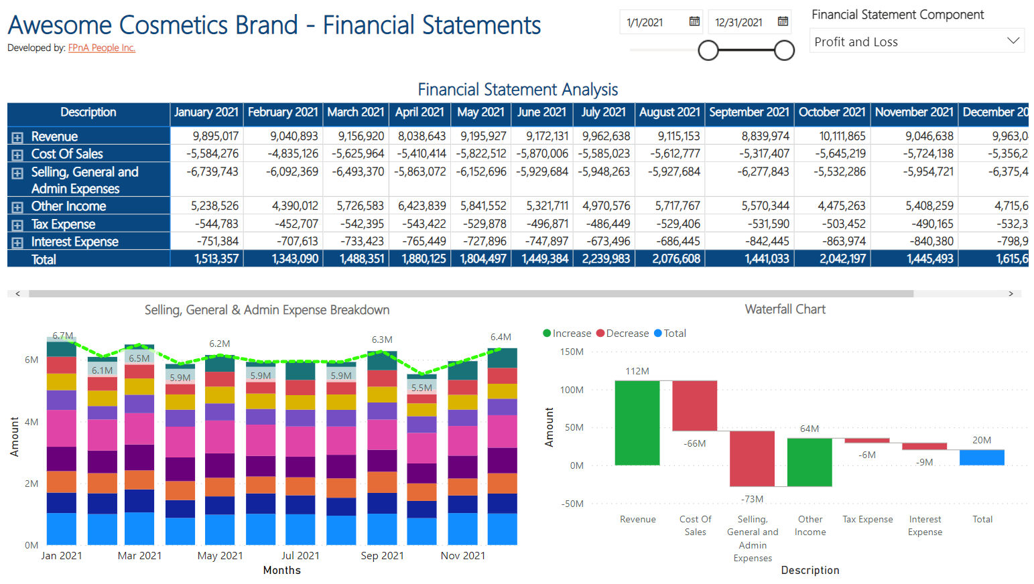The image size is (1034, 584).
Task: Click the left date slider handle
Action: tap(708, 50)
